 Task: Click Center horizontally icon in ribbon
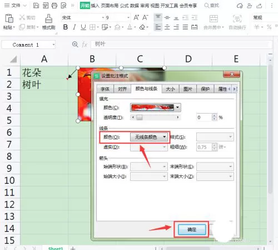(x=167, y=27)
